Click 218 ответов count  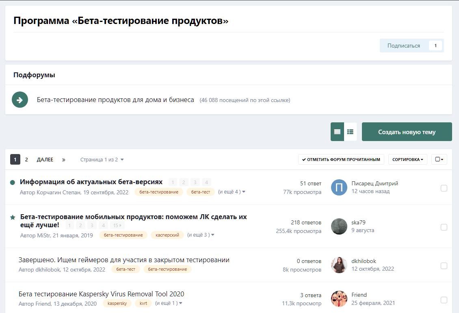tap(306, 222)
